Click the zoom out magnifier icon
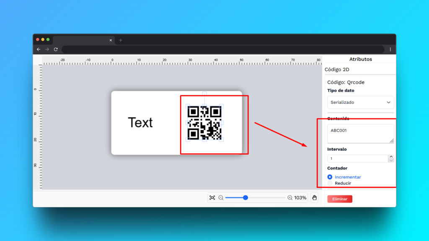This screenshot has height=241, width=429. click(221, 197)
